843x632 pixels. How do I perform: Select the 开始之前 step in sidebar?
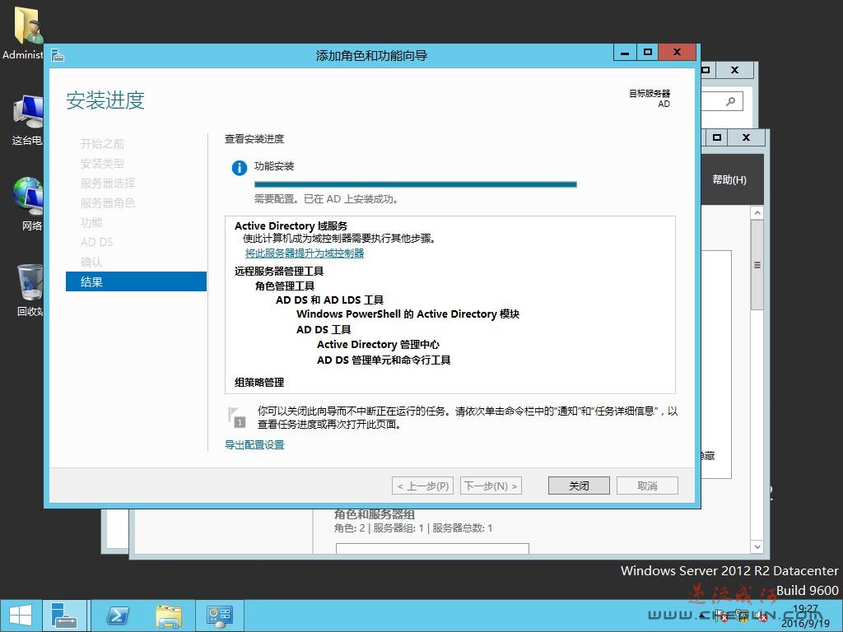tap(102, 143)
